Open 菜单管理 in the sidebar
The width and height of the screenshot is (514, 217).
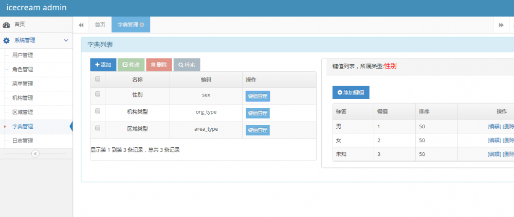(36, 84)
